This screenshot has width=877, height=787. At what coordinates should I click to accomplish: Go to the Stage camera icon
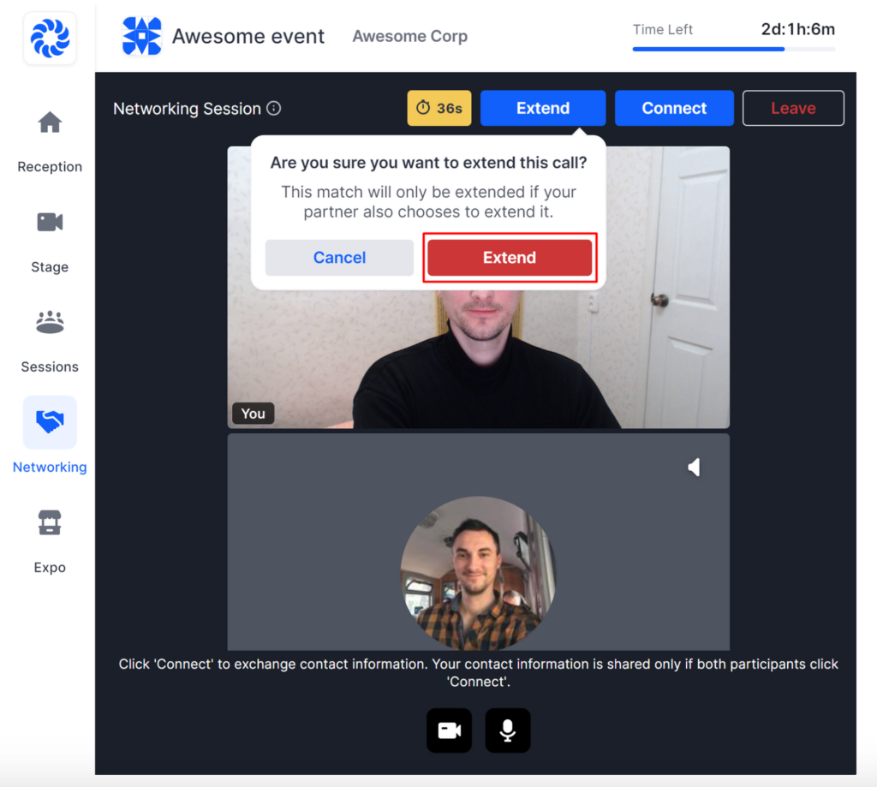(x=50, y=222)
